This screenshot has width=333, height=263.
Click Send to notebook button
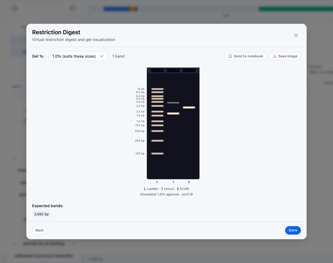pyautogui.click(x=245, y=56)
